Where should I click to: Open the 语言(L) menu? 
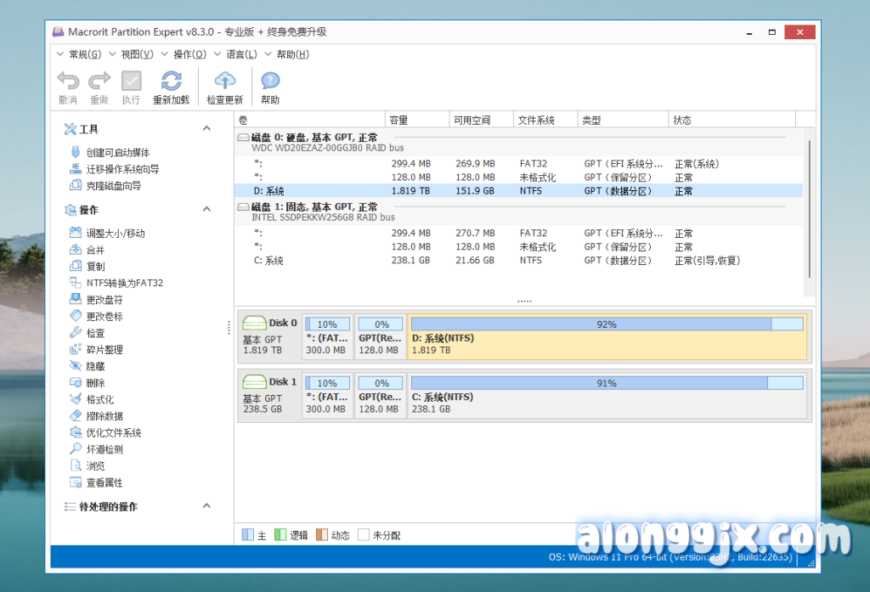(241, 54)
